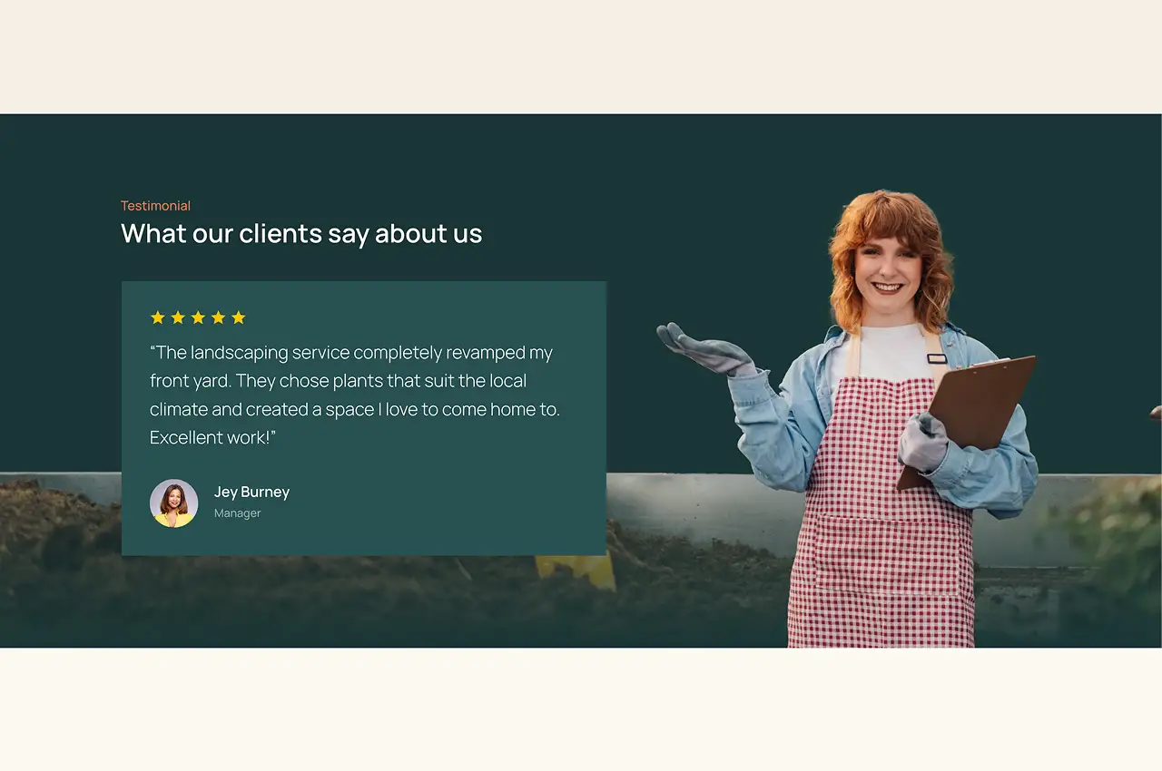This screenshot has height=771, width=1162.
Task: Click the woman's denim shirt sleeve
Action: click(772, 426)
